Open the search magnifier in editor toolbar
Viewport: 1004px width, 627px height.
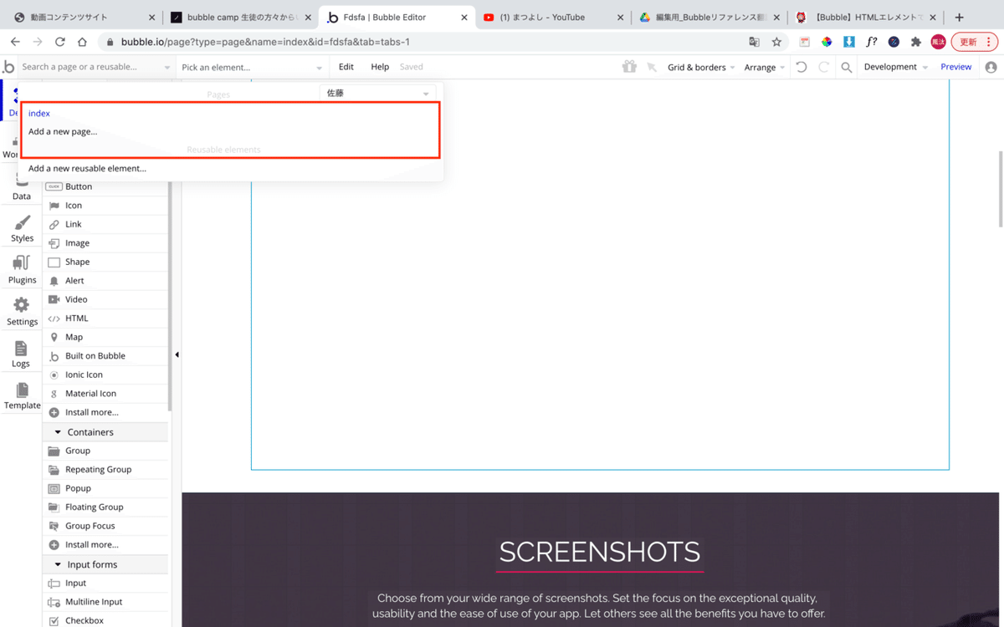847,67
